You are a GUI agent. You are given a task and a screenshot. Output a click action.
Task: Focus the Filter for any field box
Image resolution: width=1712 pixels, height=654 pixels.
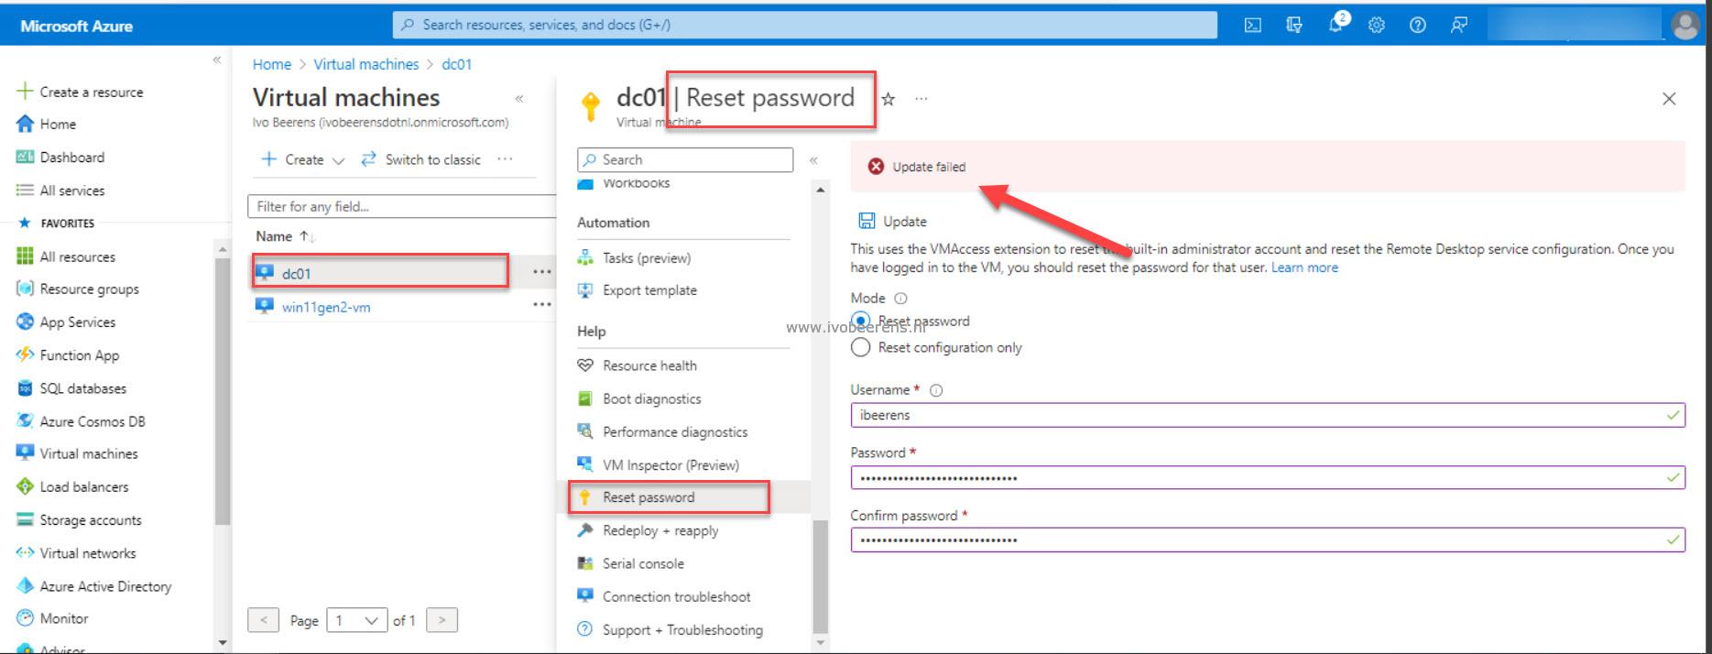point(401,206)
